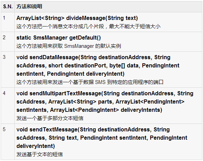Click 'sentIntent, PendingIntent deliveryIntent)' line in row 3

click(x=70, y=74)
